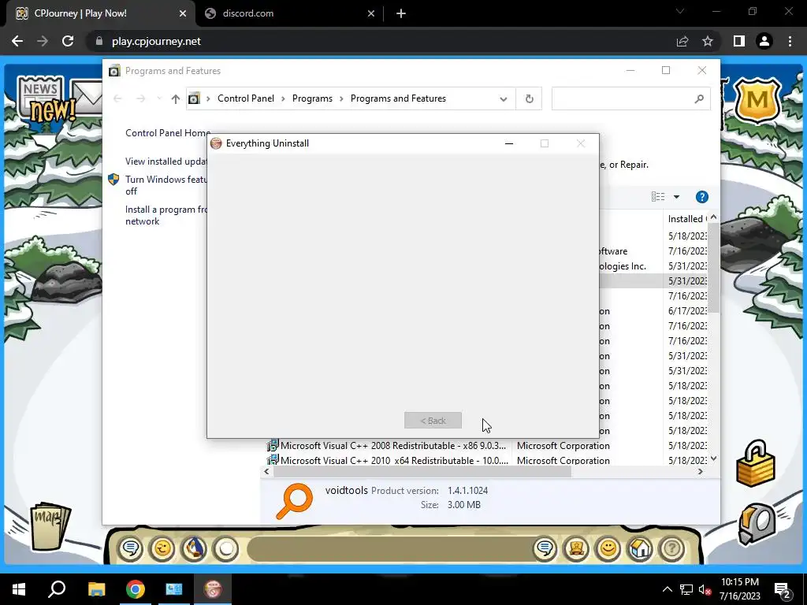Refresh the Programs and Features address bar
Screen dimensions: 807x605
[529, 98]
